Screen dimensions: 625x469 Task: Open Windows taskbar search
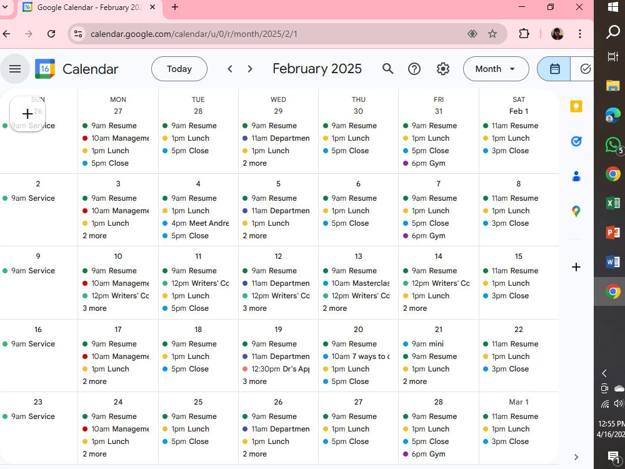tap(612, 32)
